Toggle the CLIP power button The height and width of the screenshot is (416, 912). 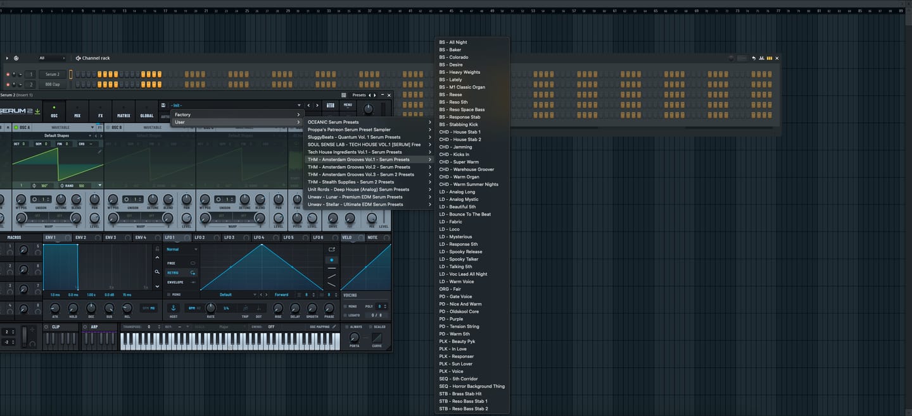coord(47,327)
